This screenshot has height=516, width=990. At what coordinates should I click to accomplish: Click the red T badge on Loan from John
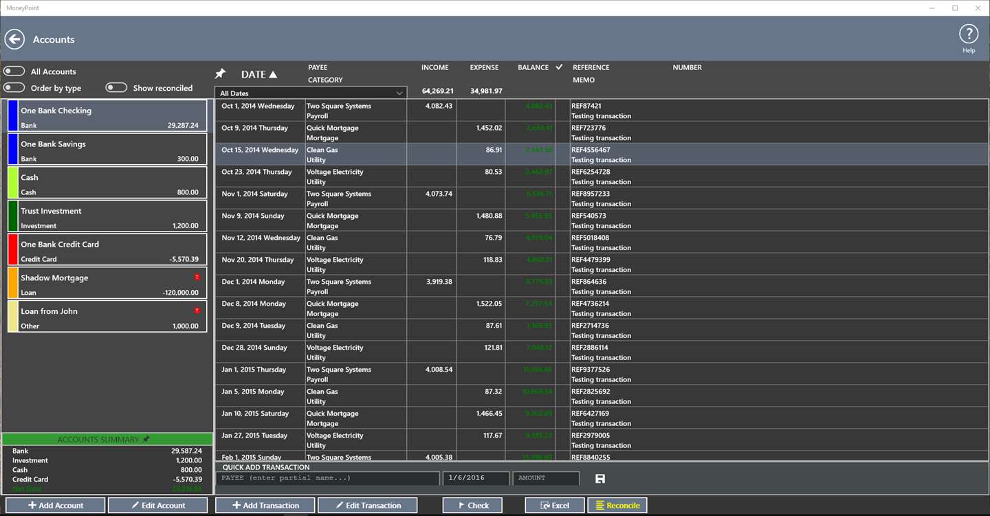click(197, 311)
